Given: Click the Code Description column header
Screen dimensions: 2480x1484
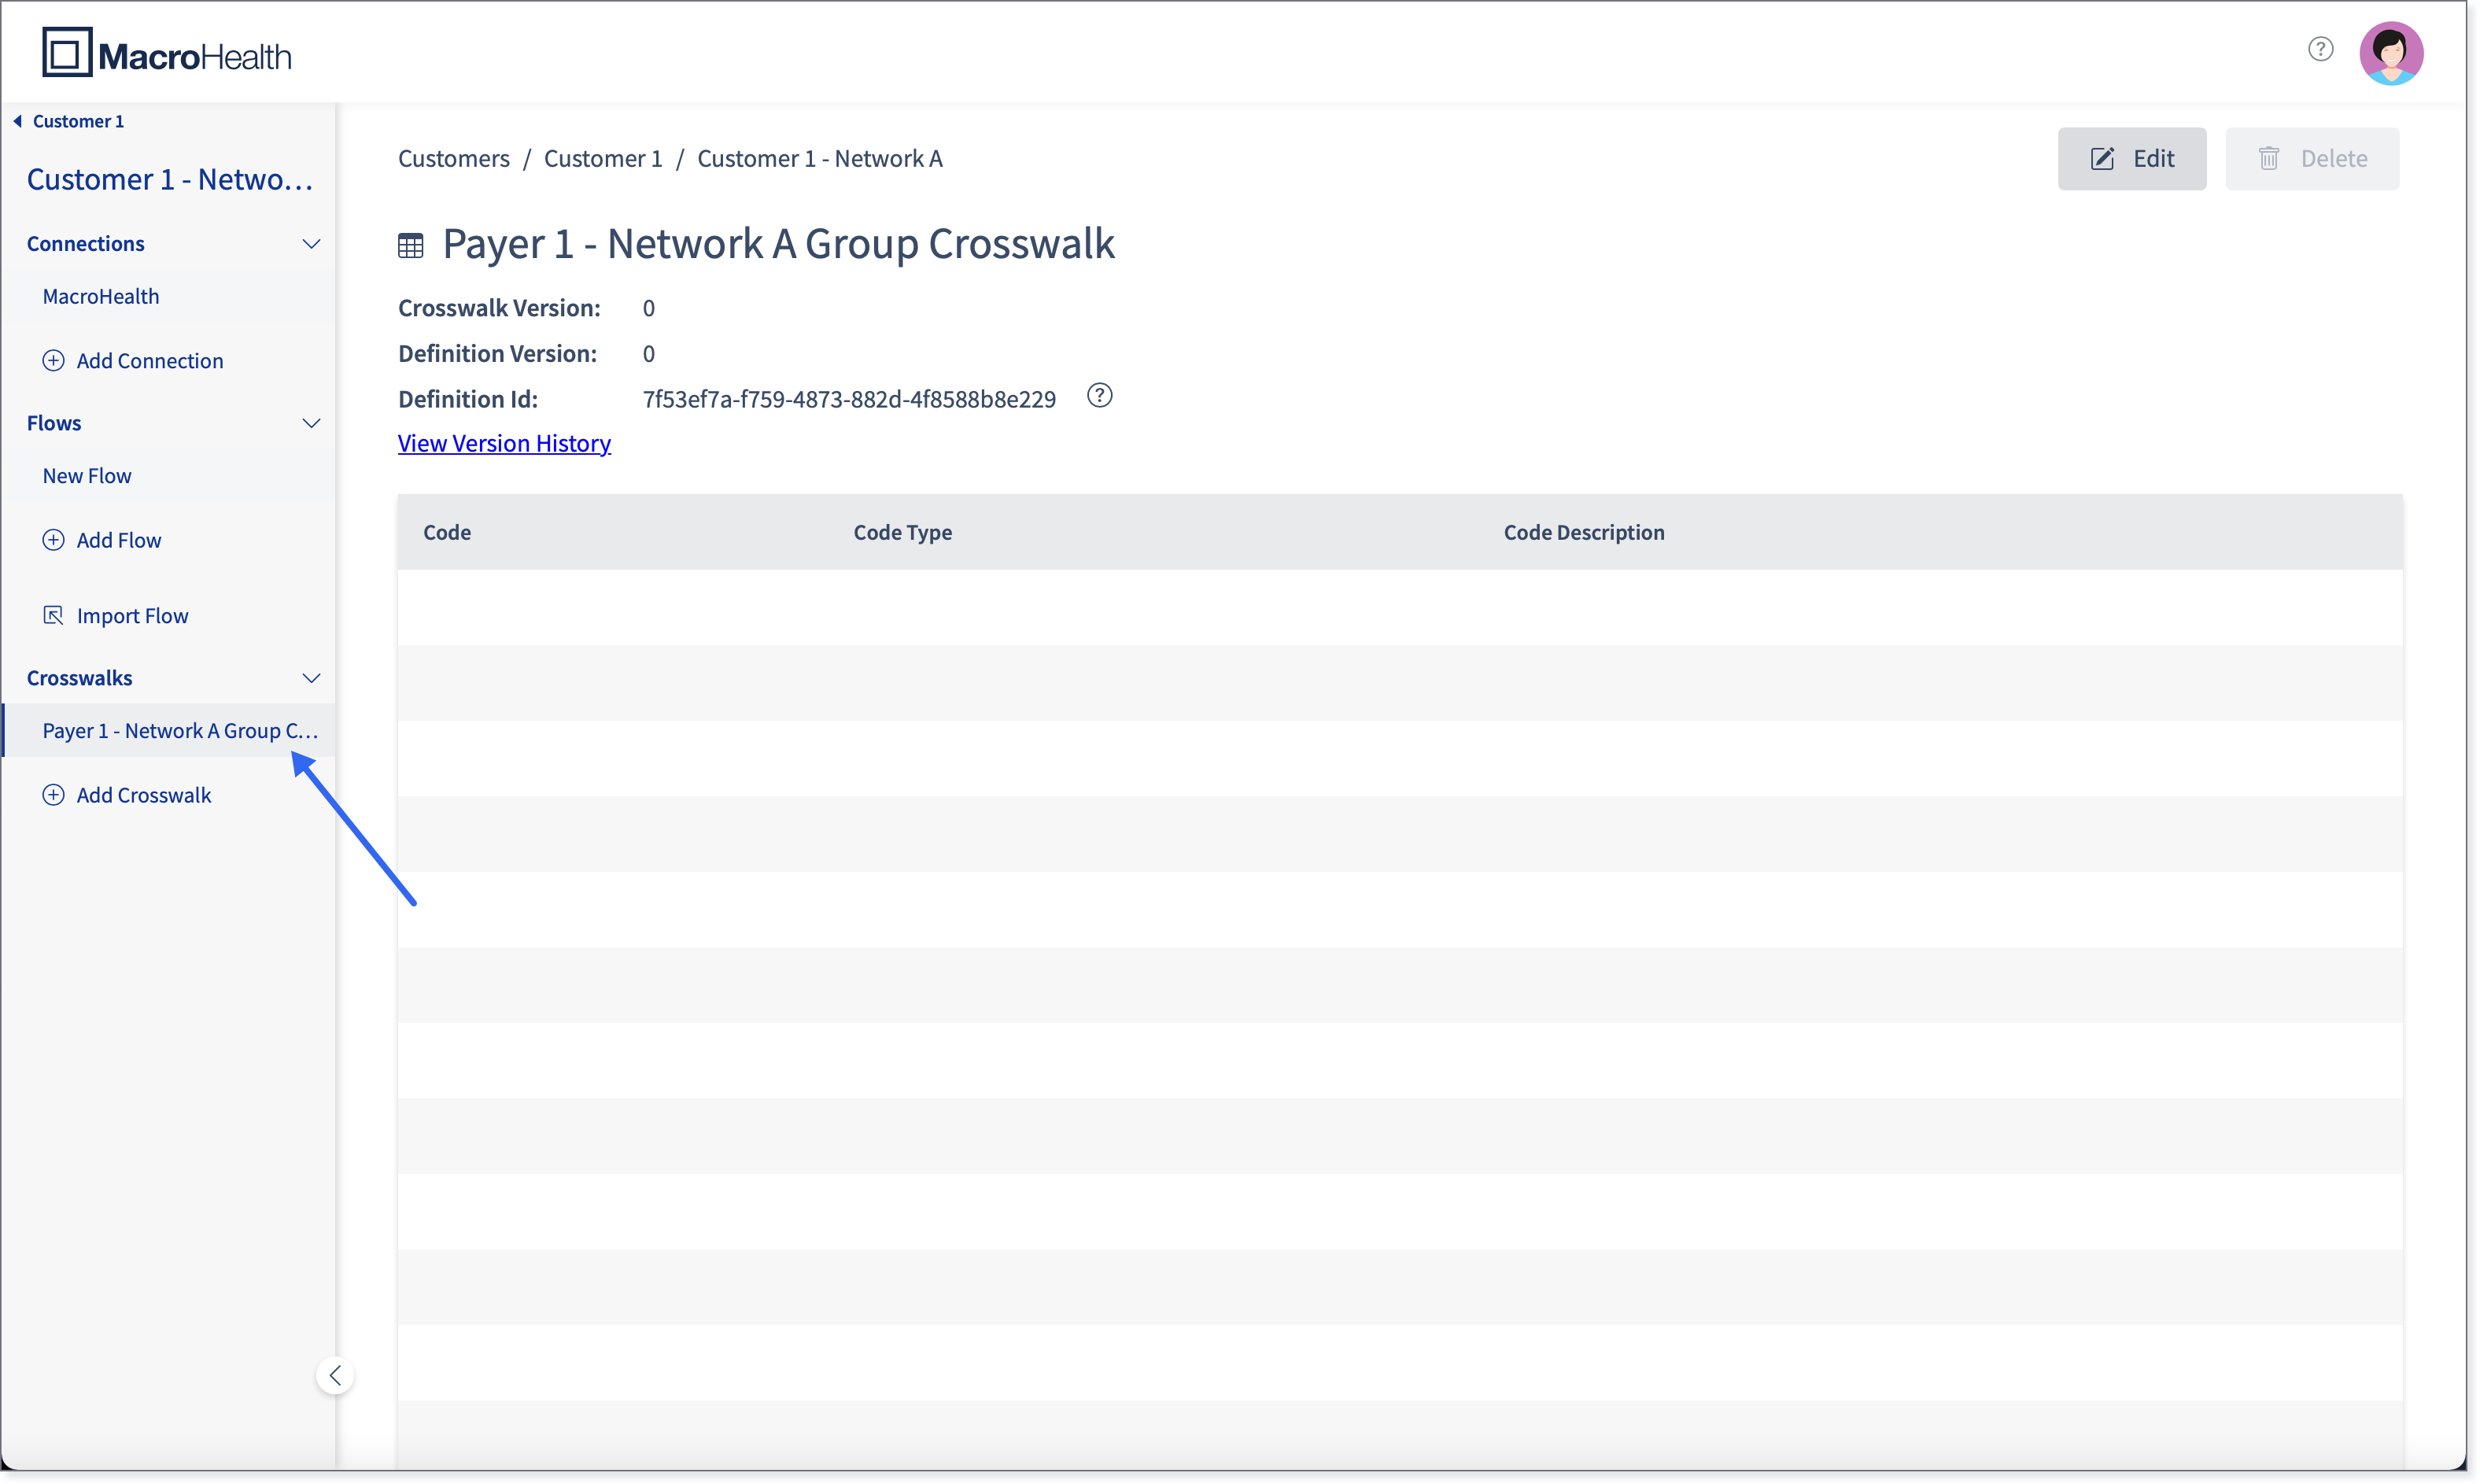Looking at the screenshot, I should [x=1584, y=533].
